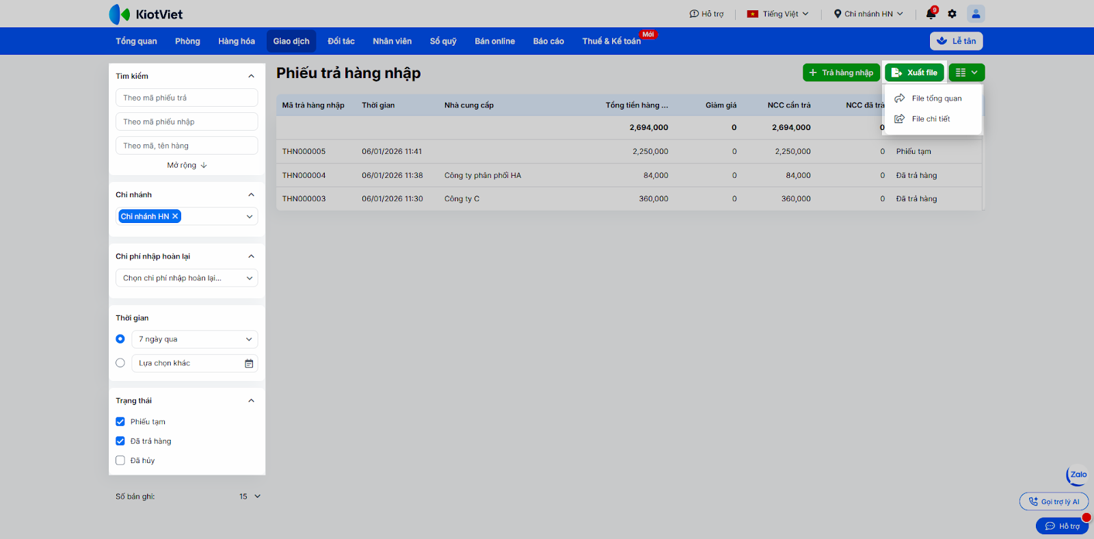
Task: Check Đã hủy status checkbox
Action: tap(120, 460)
